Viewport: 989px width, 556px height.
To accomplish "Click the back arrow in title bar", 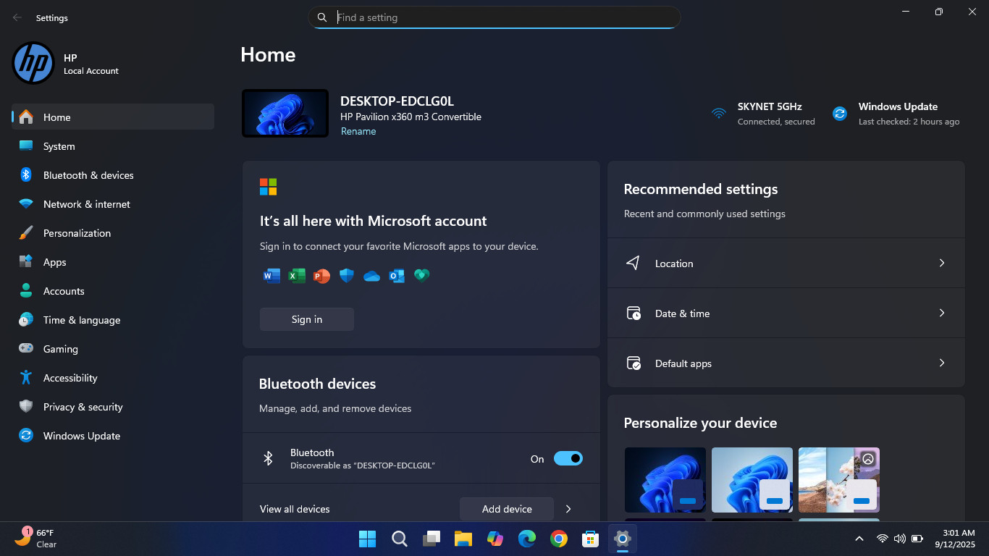I will point(17,17).
